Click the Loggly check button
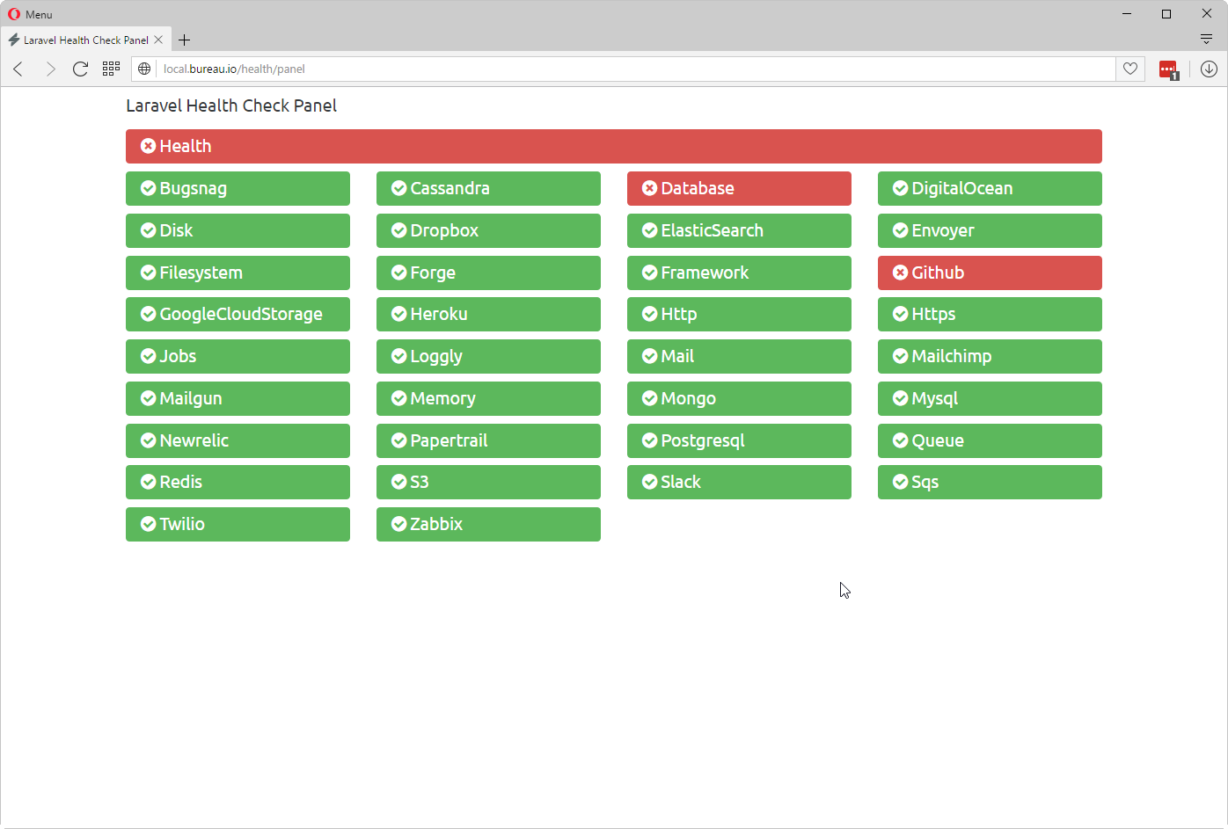 coord(488,356)
